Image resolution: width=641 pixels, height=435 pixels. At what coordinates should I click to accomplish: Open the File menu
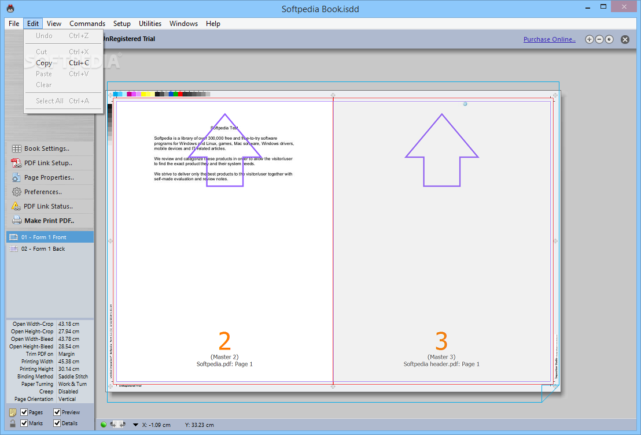[14, 24]
